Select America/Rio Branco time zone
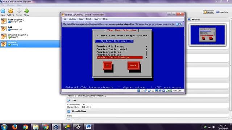 (110, 47)
